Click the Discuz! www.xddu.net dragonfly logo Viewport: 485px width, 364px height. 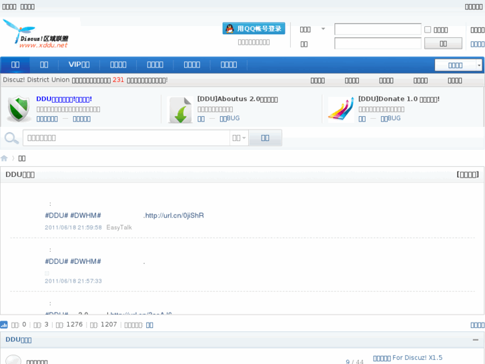[36, 34]
